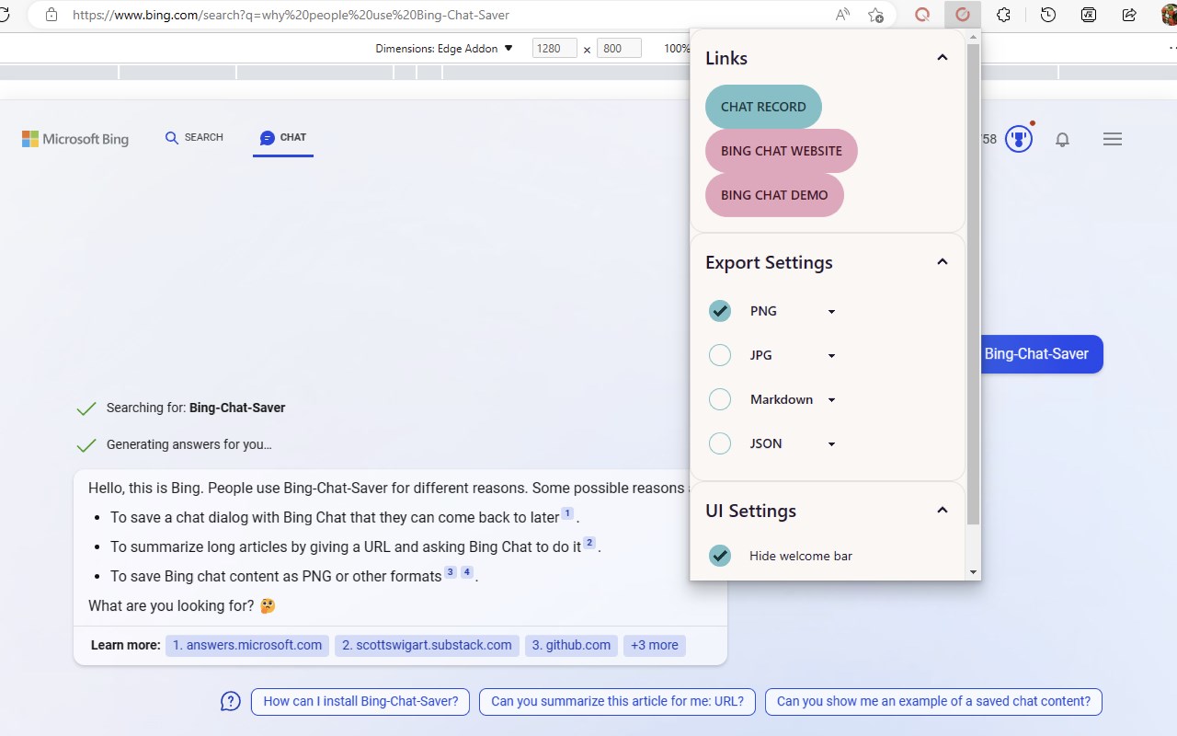1177x736 pixels.
Task: Toggle the active Bing-Chat-Saver extension icon
Action: point(963,15)
